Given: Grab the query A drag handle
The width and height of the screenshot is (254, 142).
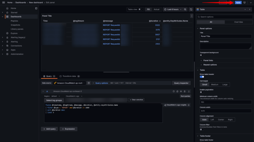Looking at the screenshot, I should coord(189,92).
